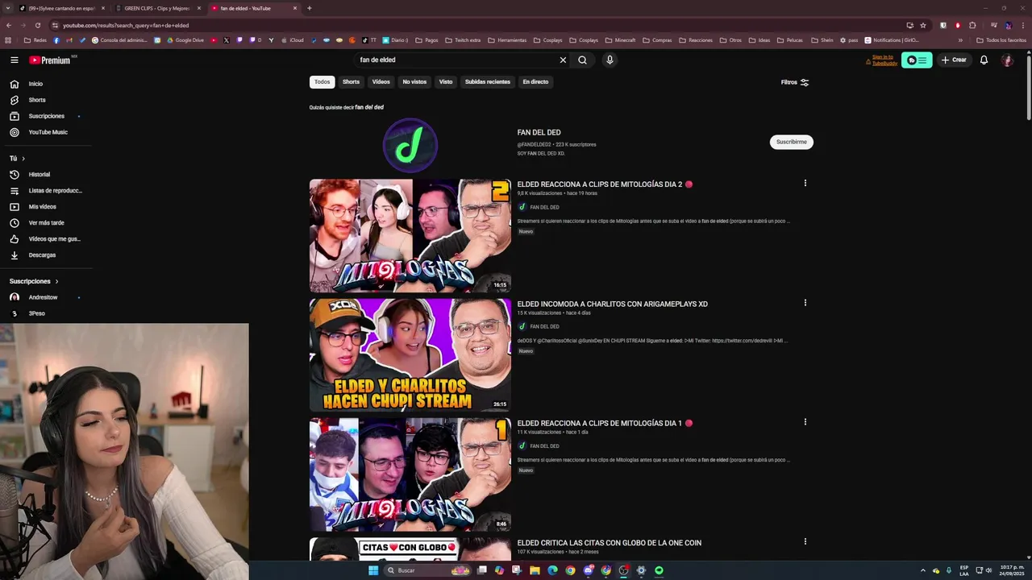Open File Explorer from the taskbar
Image resolution: width=1032 pixels, height=580 pixels.
[x=535, y=570]
